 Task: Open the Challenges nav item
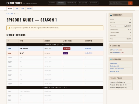(83, 3)
